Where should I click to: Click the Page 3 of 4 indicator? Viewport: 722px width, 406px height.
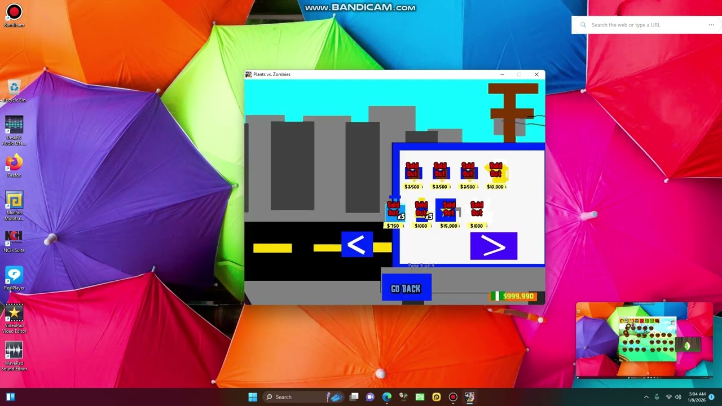click(421, 265)
